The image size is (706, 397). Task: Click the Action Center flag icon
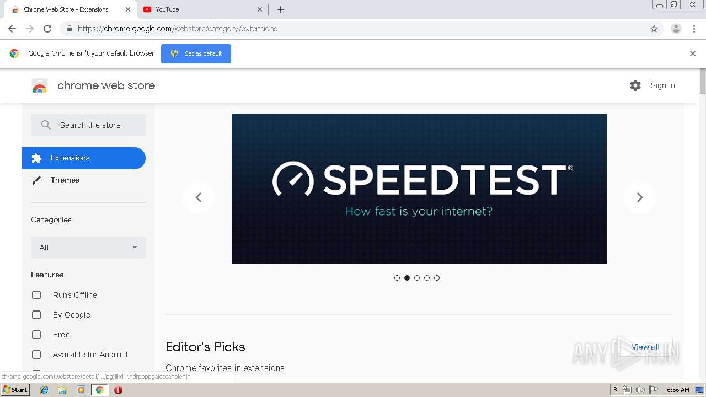[x=654, y=390]
